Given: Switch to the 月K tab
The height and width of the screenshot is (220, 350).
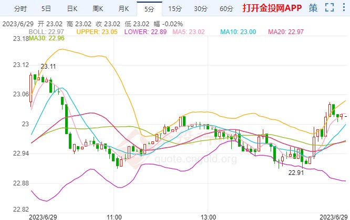Looking at the screenshot, I should pos(123,9).
